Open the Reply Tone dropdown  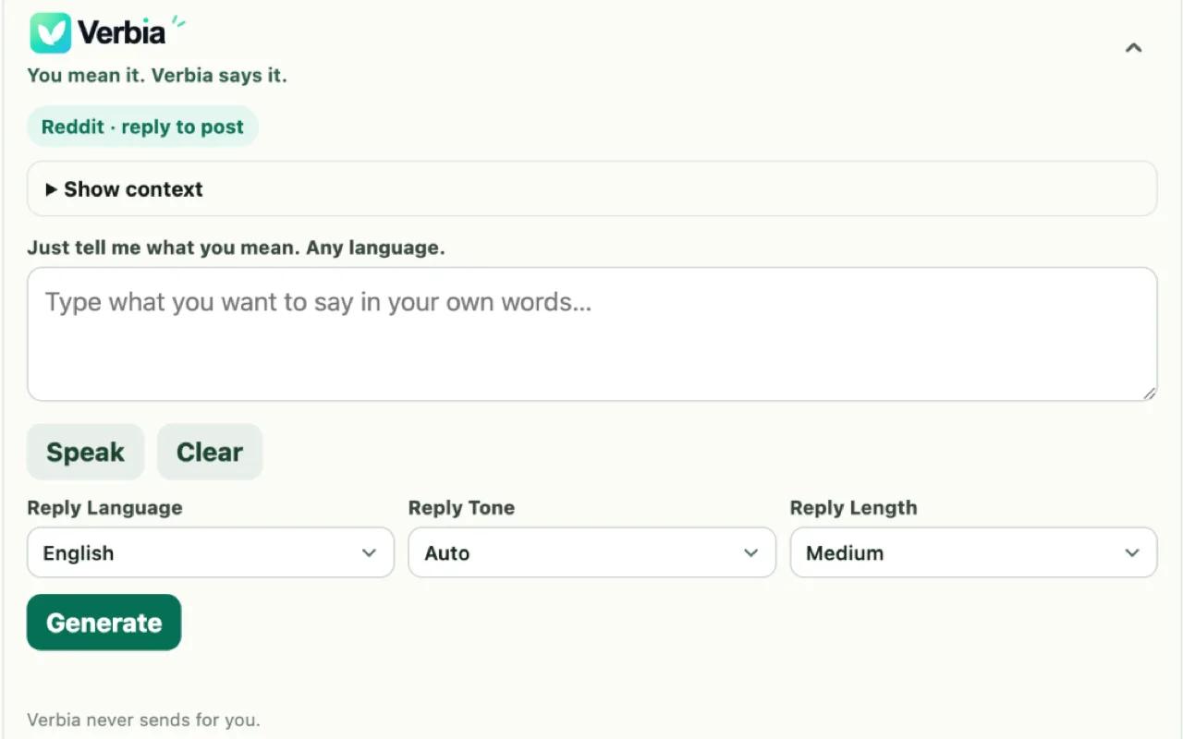point(591,552)
